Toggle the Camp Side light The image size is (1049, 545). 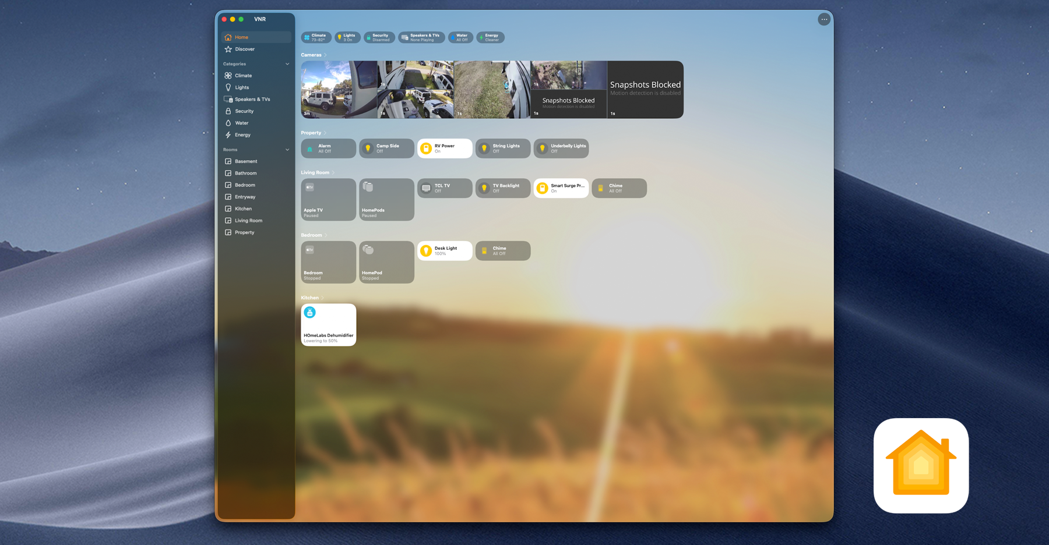pyautogui.click(x=386, y=148)
